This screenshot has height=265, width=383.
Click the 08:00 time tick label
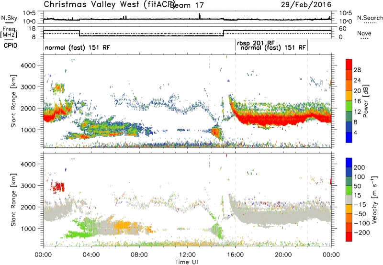click(x=139, y=255)
